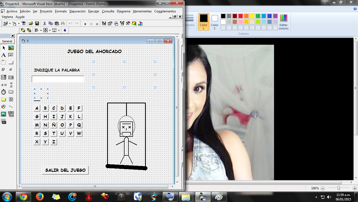This screenshot has height=202, width=358.
Task: Click the letter A button on the form
Action: coord(37,108)
